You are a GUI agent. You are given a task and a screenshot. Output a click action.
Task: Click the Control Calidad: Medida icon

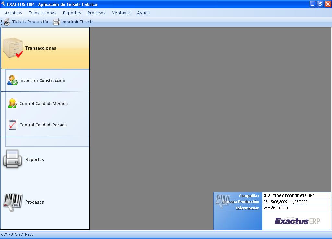[x=12, y=103]
